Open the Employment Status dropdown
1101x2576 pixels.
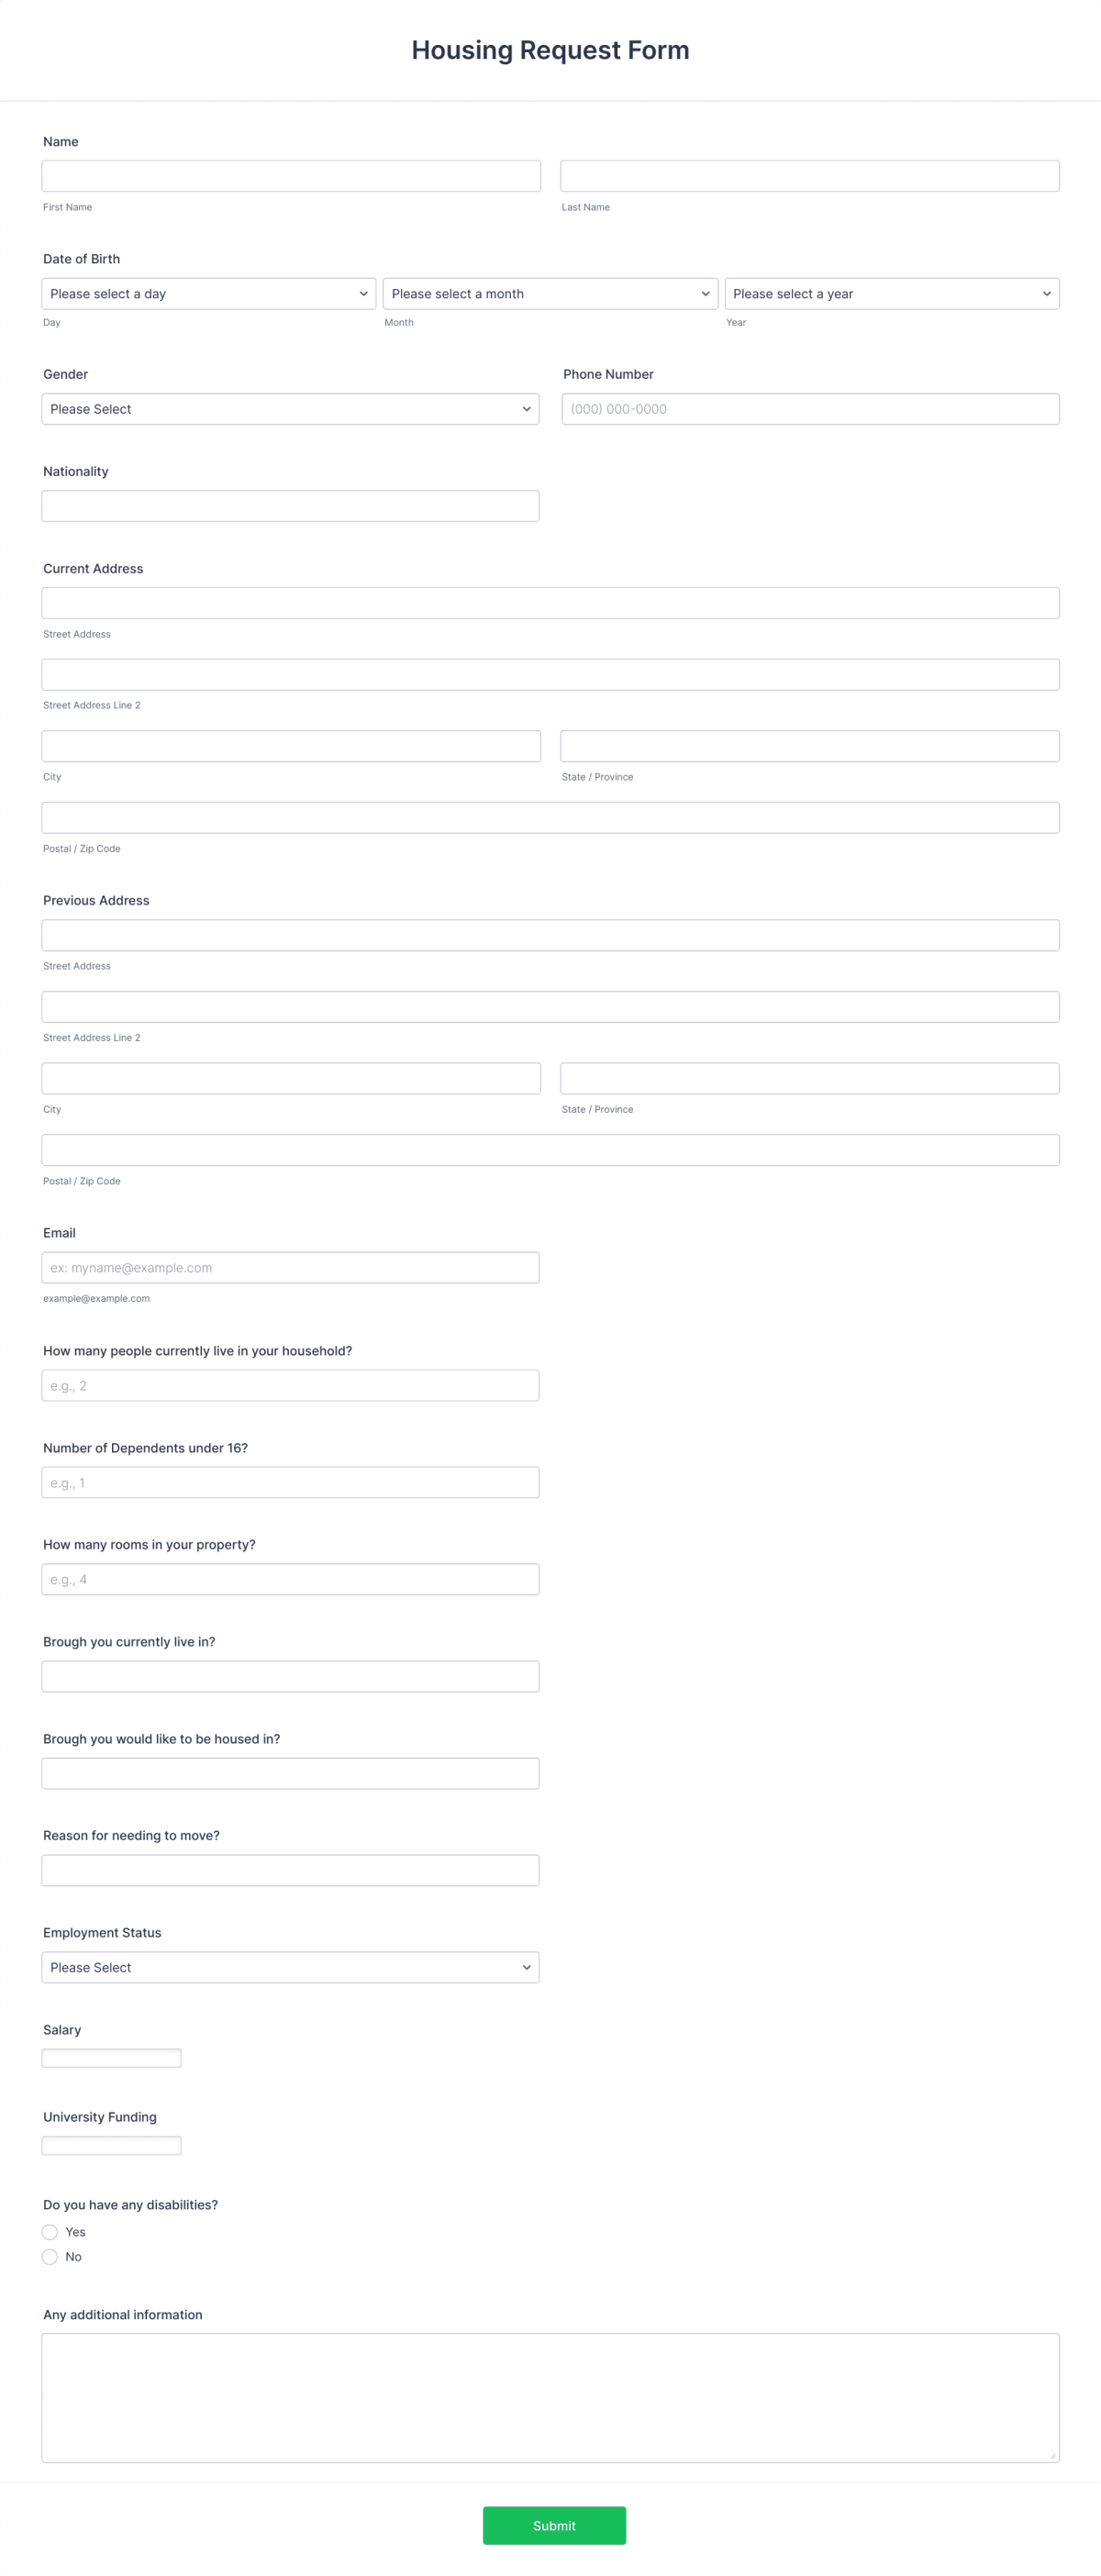coord(290,1967)
